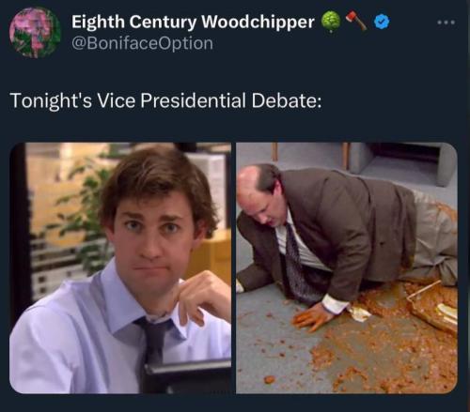Open Eighth Century Woodchipper's profile name
Viewport: 470px width, 412px height.
[193, 22]
